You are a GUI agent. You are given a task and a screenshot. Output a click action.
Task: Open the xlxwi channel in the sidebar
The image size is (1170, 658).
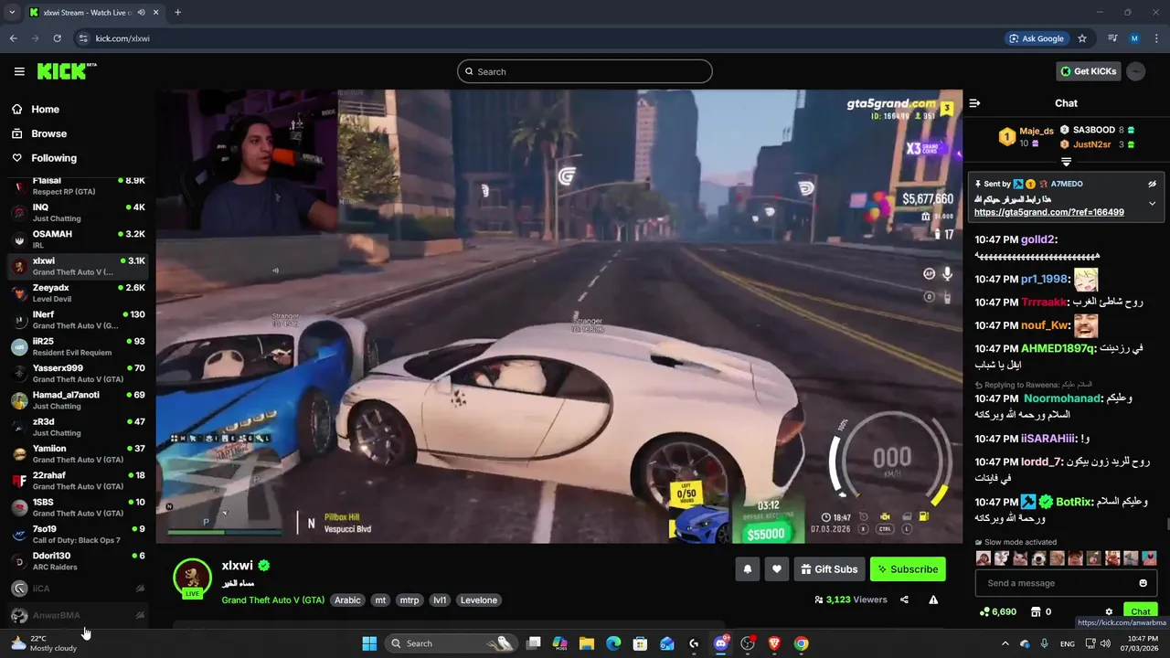77,266
